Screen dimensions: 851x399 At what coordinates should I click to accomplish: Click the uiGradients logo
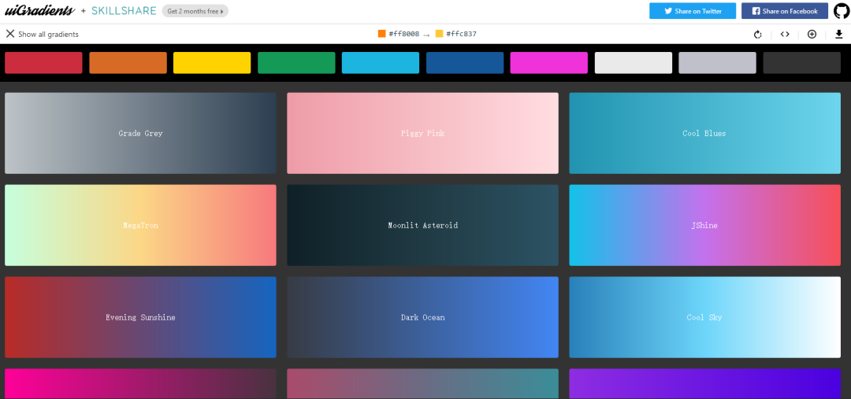point(39,11)
